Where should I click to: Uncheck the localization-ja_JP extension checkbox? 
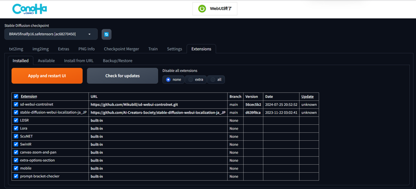pyautogui.click(x=16, y=112)
